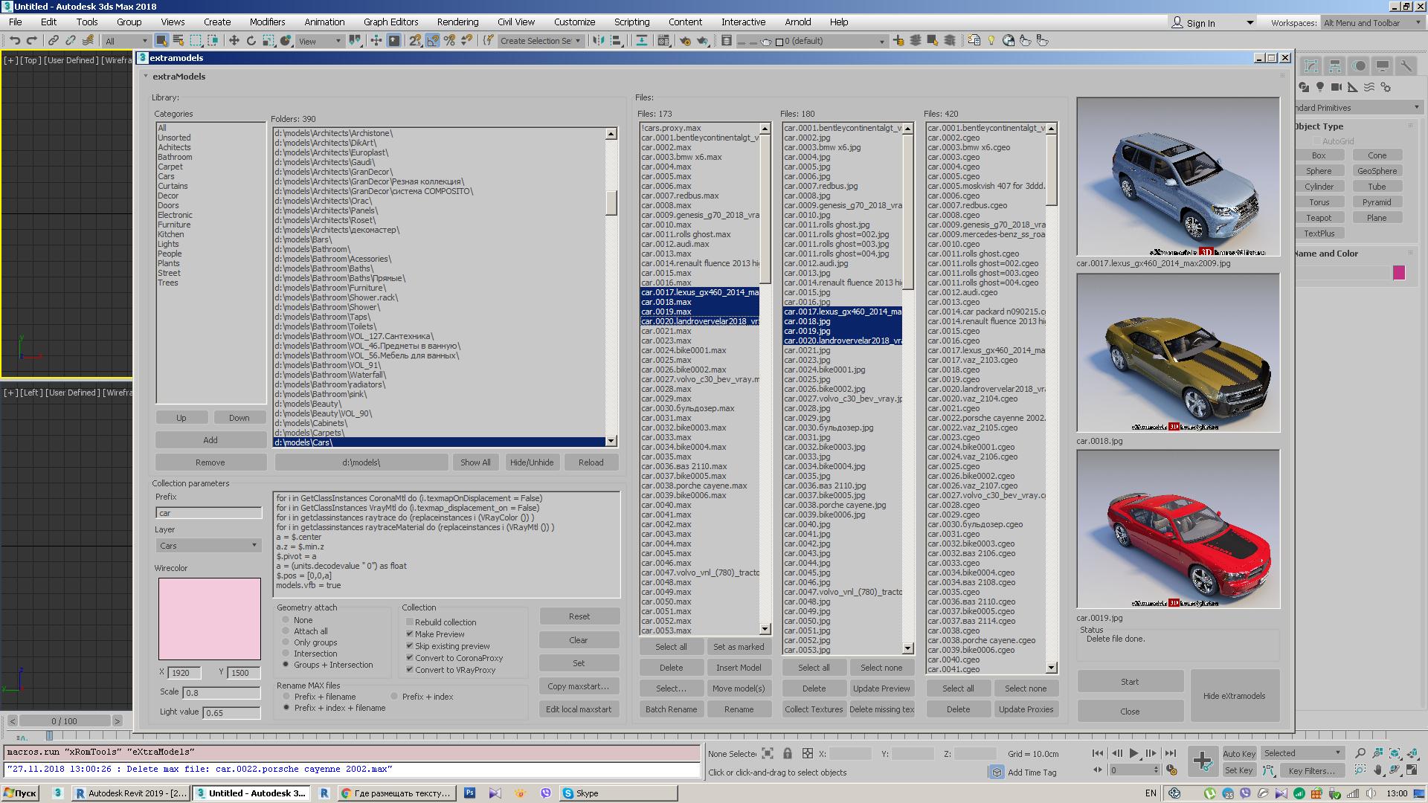1428x803 pixels.
Task: Choose the Select Object tool
Action: (161, 41)
